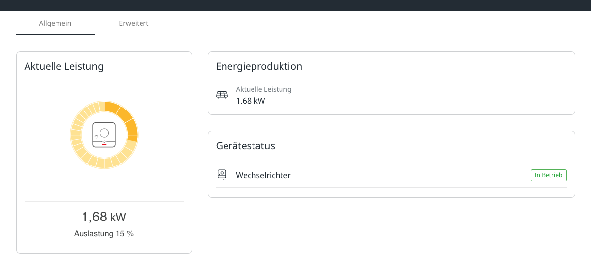Tap the red LED on the inverter illustration
This screenshot has width=591, height=275.
[104, 144]
